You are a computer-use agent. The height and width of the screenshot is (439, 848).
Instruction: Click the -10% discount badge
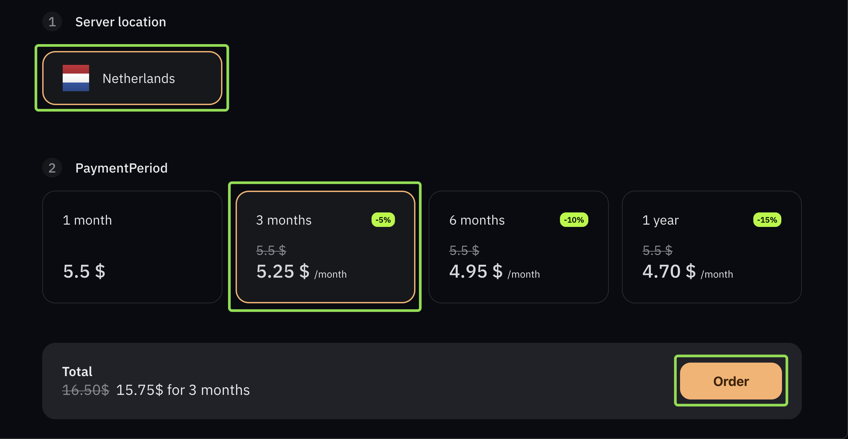point(574,220)
